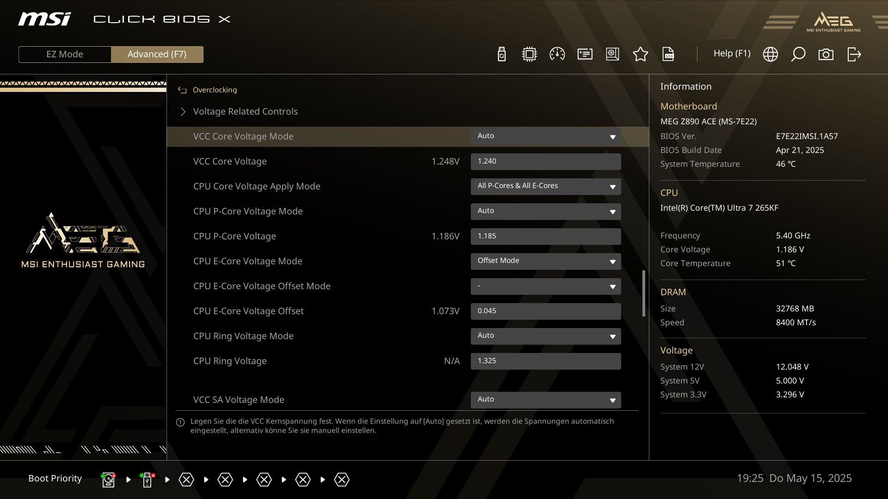Open the CPU Ring Voltage Mode dropdown
The width and height of the screenshot is (888, 499).
point(545,336)
